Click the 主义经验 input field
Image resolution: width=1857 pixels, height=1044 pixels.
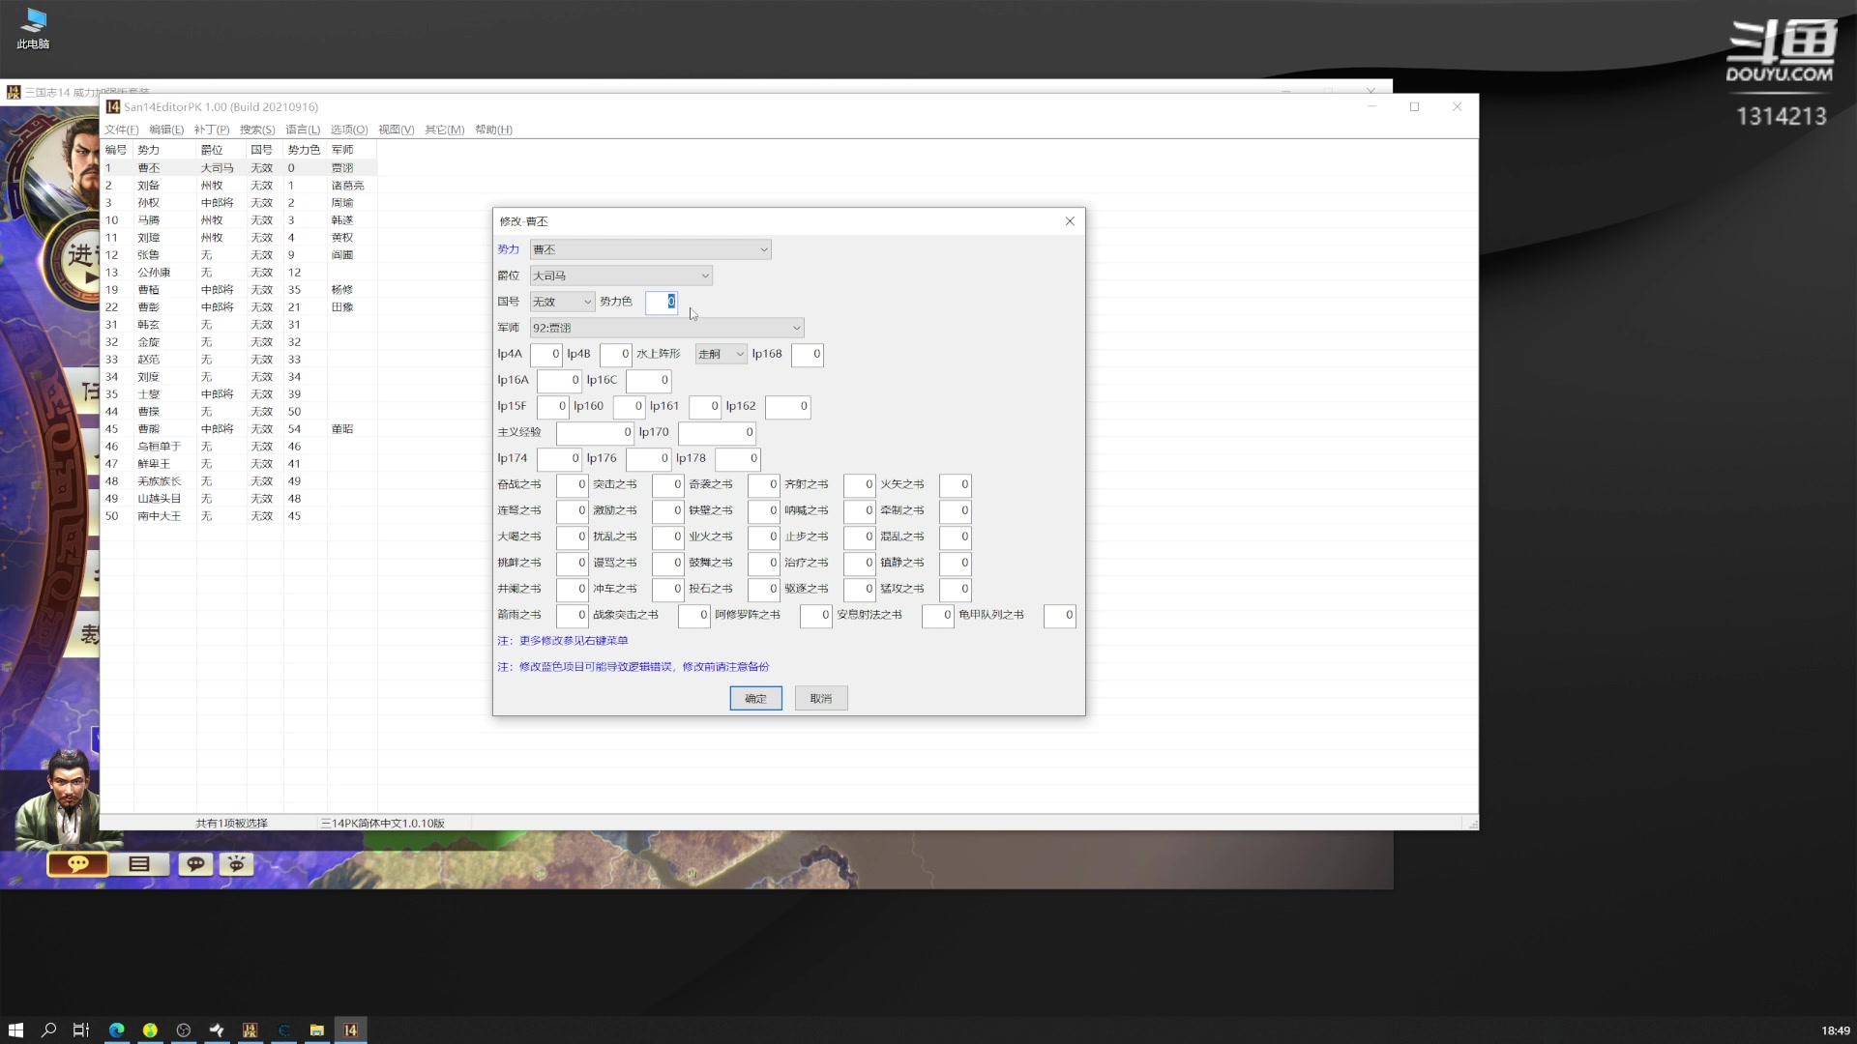tap(595, 432)
